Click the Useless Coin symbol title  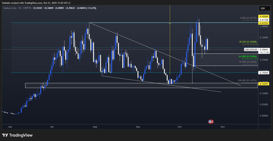[10, 8]
